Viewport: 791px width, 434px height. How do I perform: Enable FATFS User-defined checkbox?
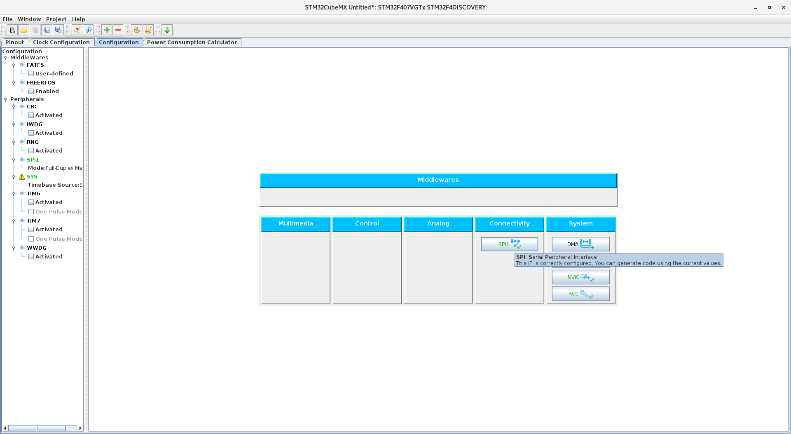coord(31,74)
